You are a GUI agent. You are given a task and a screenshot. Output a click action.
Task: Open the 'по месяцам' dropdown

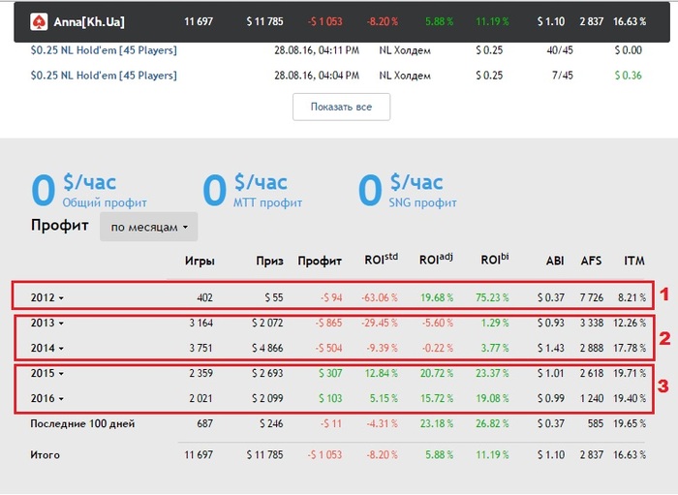pyautogui.click(x=148, y=227)
